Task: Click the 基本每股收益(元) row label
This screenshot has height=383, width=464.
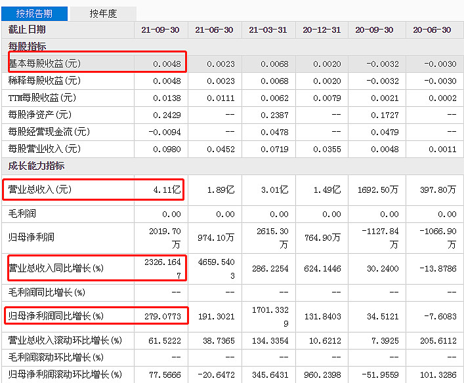Action: [x=45, y=64]
